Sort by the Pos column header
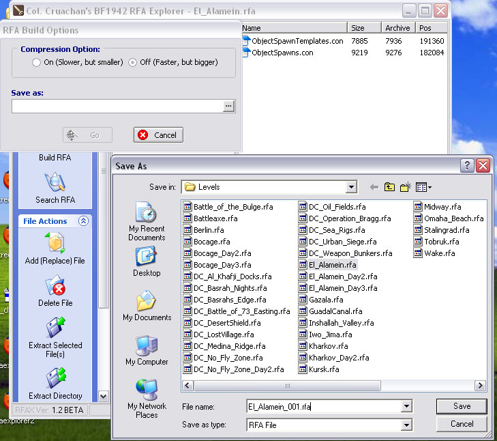 [x=432, y=28]
